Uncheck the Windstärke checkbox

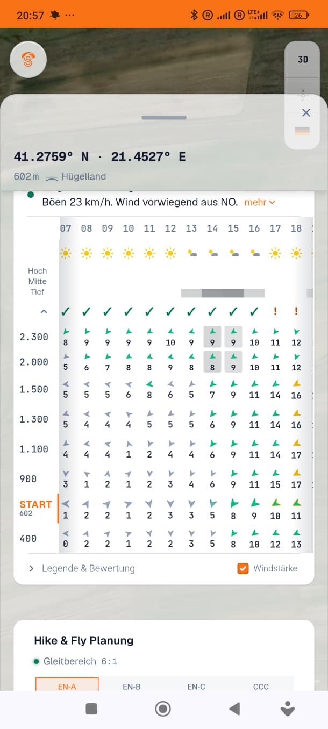point(243,568)
